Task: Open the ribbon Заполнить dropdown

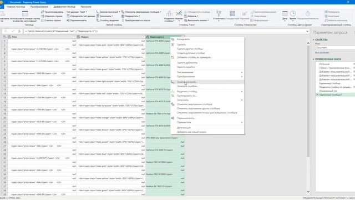Action: (x=105, y=16)
